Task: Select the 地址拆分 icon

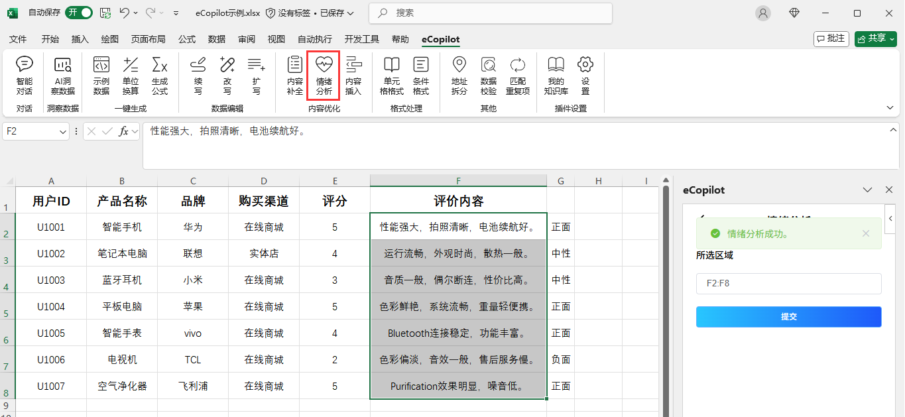Action: [459, 75]
